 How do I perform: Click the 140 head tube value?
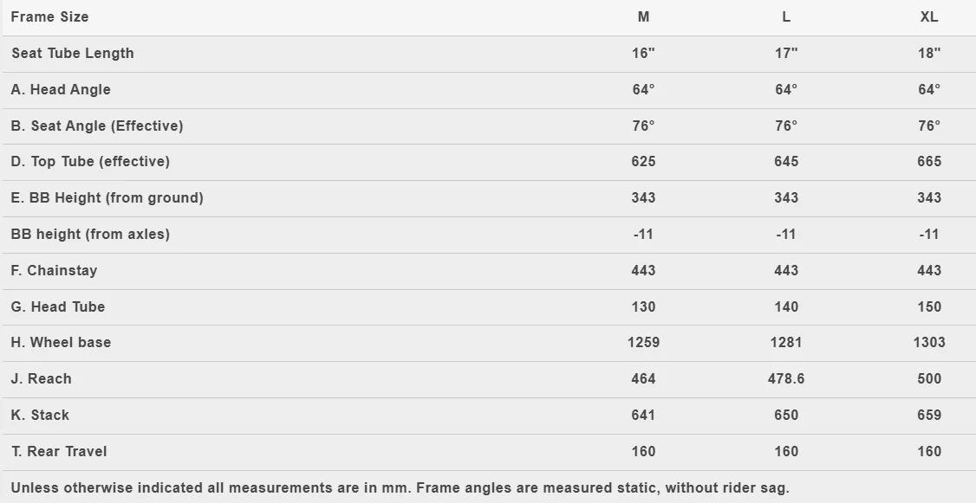(x=786, y=306)
